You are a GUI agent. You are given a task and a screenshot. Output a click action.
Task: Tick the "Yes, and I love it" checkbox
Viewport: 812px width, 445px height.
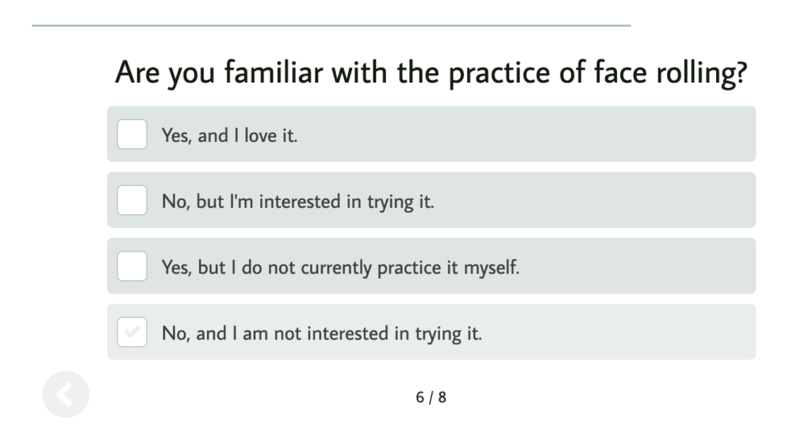coord(132,134)
